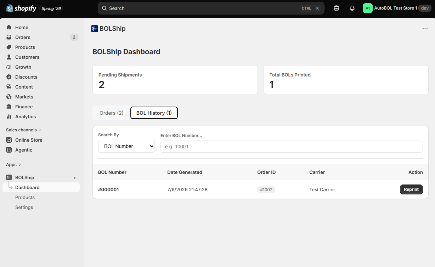Viewport: 435px width, 267px height.
Task: Click date 7/6/2026 21:47:28
Action: pos(187,189)
